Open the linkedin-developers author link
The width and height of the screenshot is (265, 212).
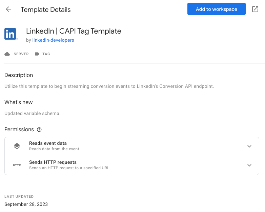pos(53,40)
